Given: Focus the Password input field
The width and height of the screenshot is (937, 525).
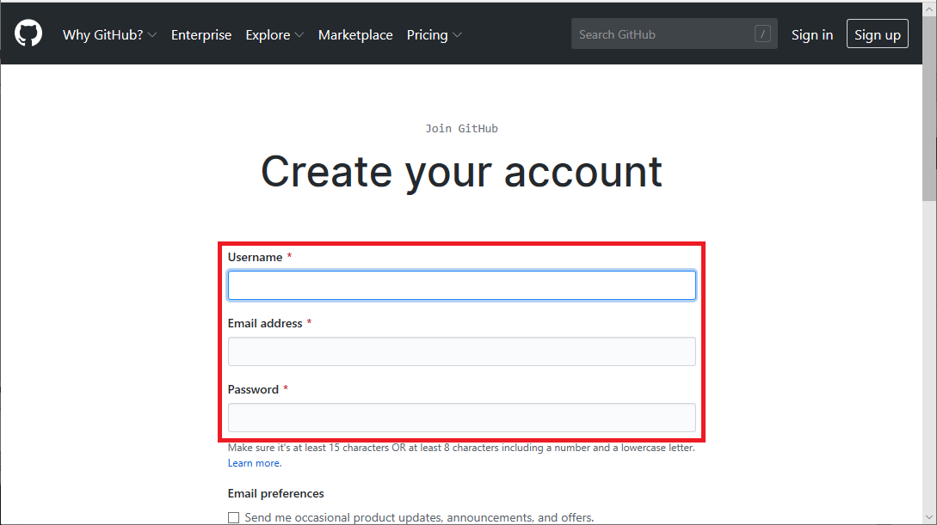Looking at the screenshot, I should pos(461,418).
